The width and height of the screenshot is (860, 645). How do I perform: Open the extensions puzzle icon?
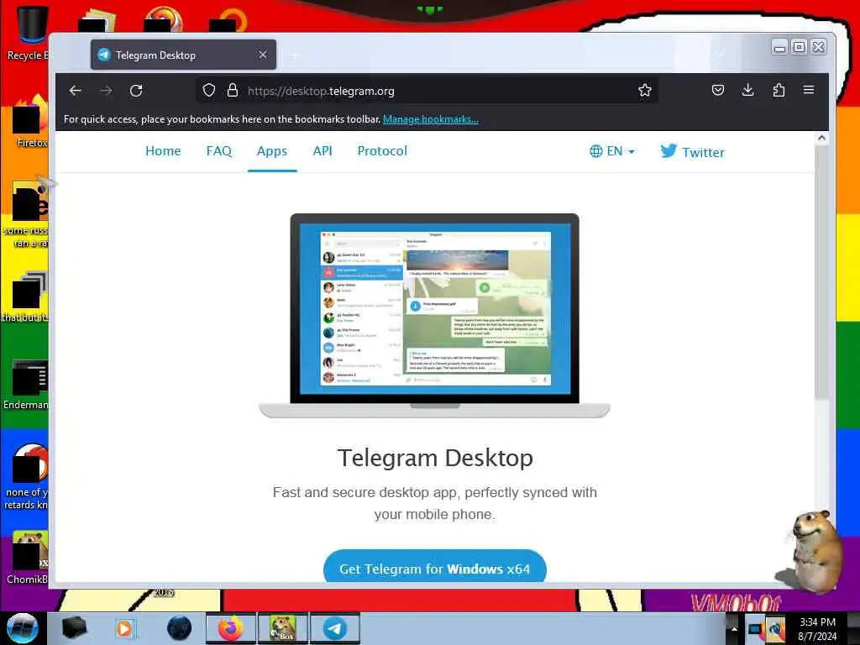(779, 90)
